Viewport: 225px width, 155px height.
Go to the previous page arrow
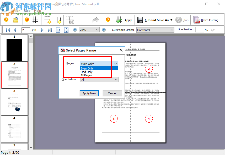click(x=15, y=30)
